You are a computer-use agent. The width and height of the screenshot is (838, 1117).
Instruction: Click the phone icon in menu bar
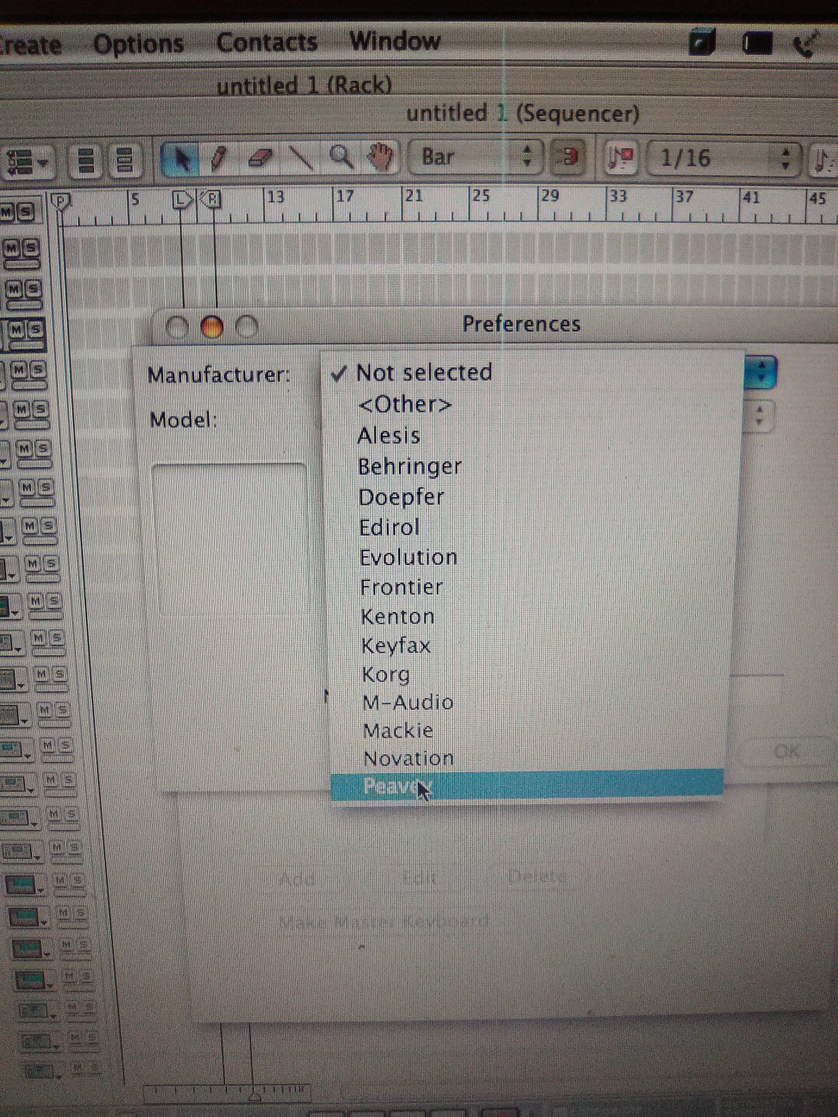(803, 45)
